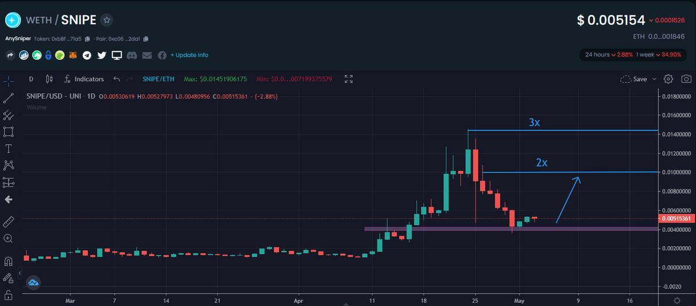The width and height of the screenshot is (696, 306).
Task: Change the D time interval
Action: click(31, 79)
